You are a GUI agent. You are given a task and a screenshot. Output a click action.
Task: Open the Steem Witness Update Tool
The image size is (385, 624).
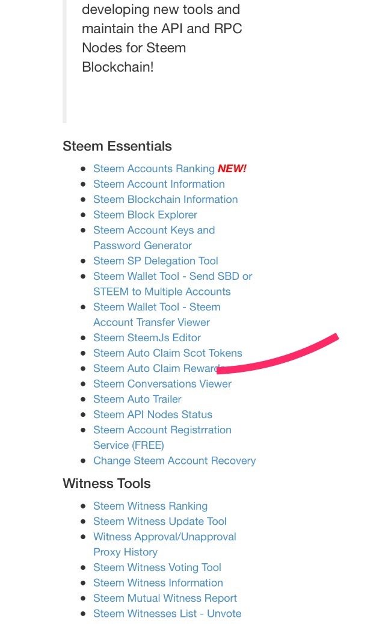(x=159, y=522)
